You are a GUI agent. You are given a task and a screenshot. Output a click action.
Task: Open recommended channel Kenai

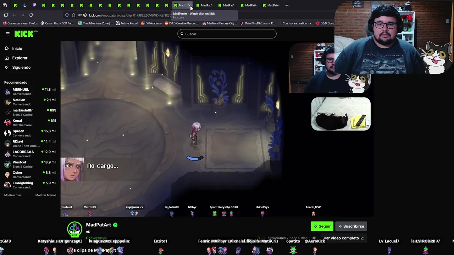(x=30, y=123)
